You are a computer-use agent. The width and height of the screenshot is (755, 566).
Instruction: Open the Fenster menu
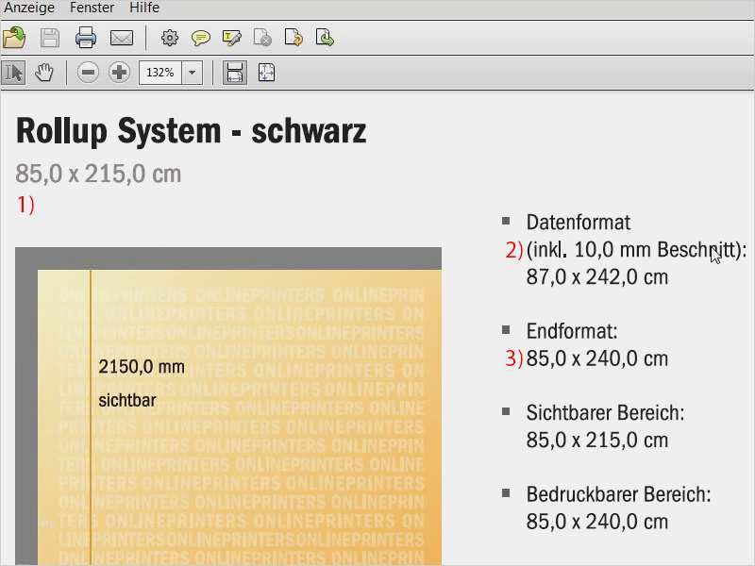point(92,8)
